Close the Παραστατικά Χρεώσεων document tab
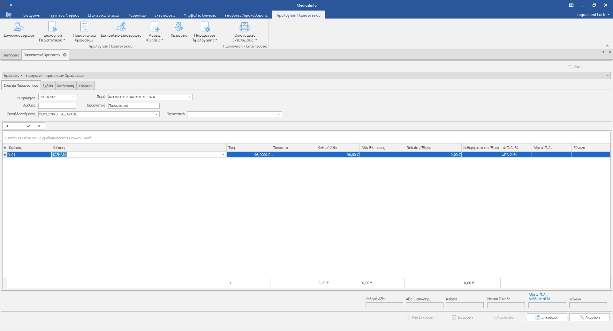The image size is (613, 331). click(65, 55)
